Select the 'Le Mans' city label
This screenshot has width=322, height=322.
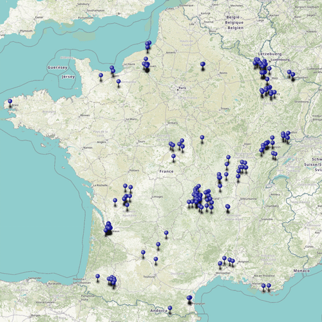pyautogui.click(x=131, y=119)
